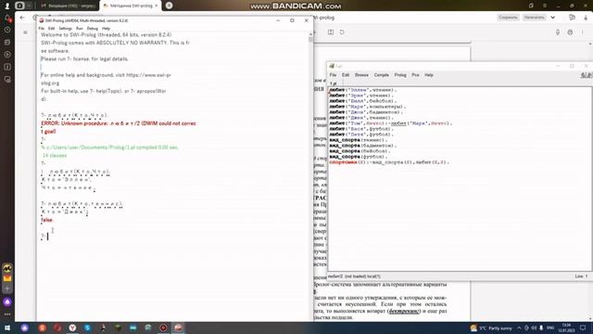
Task: Click the Напечатать button in browser header
Action: point(534,18)
